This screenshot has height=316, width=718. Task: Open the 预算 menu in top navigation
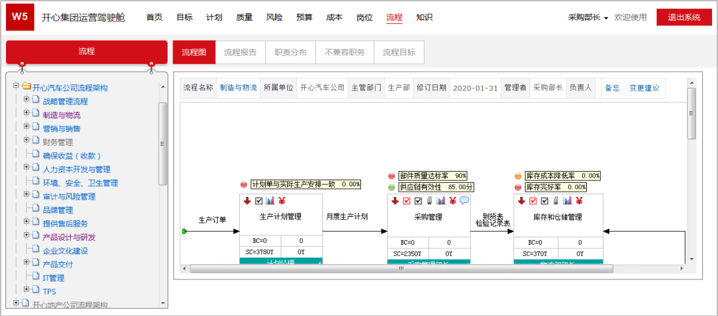point(304,17)
